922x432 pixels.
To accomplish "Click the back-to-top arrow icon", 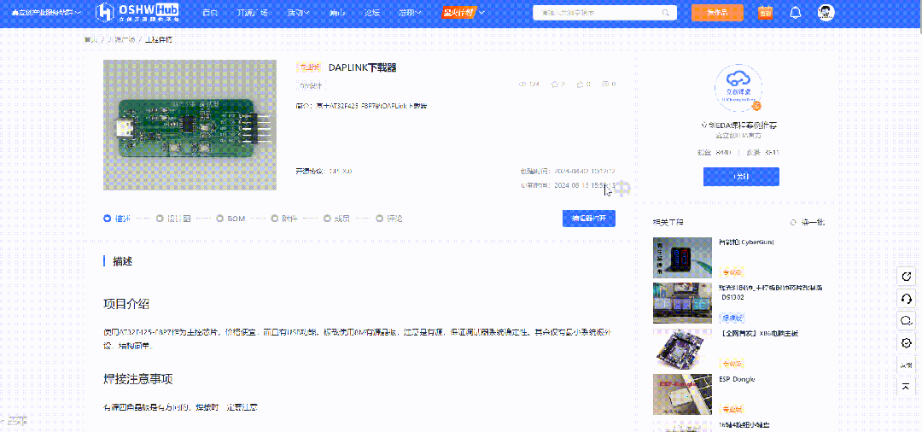I will 907,386.
